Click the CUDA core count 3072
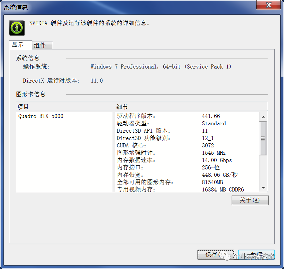Viewport: 284px width, 269px height. point(208,145)
